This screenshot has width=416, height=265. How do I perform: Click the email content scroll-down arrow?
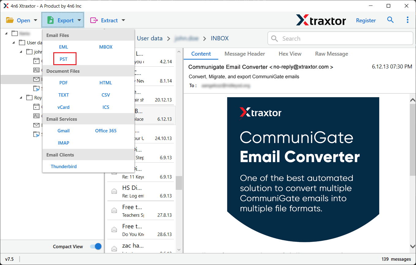413,246
